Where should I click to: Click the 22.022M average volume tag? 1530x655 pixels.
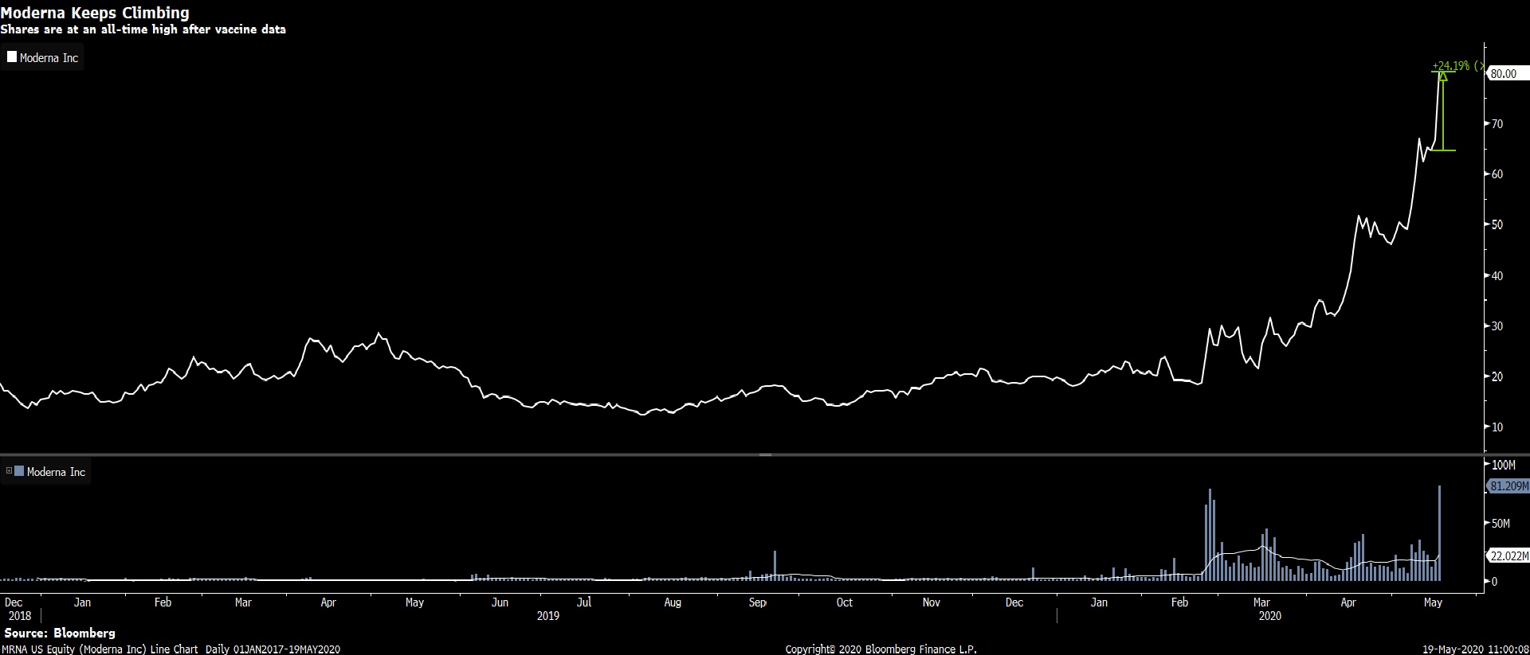pyautogui.click(x=1508, y=556)
